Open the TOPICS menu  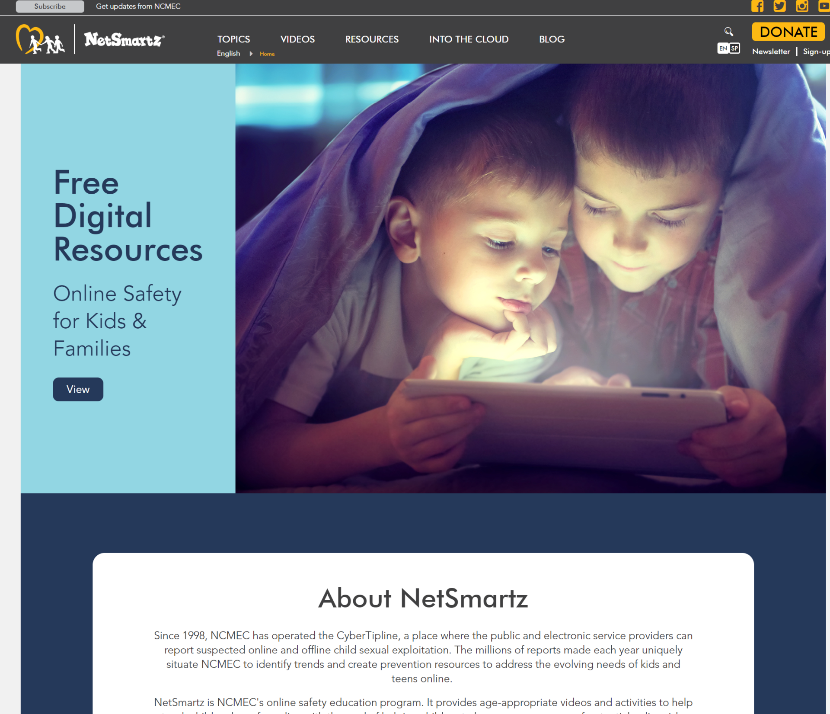coord(233,39)
